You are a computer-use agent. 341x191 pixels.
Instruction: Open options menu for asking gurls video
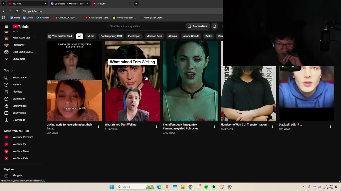(99, 126)
